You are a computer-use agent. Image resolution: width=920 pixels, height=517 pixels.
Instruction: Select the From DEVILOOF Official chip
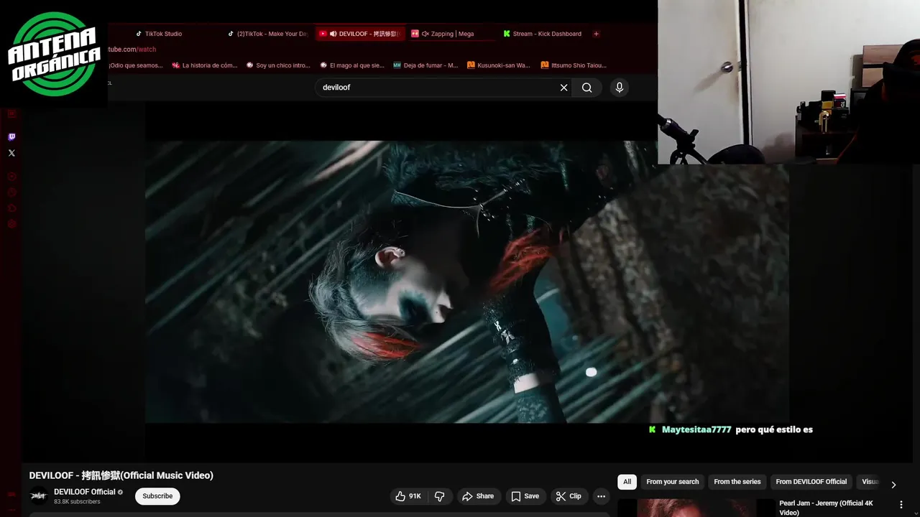[811, 482]
